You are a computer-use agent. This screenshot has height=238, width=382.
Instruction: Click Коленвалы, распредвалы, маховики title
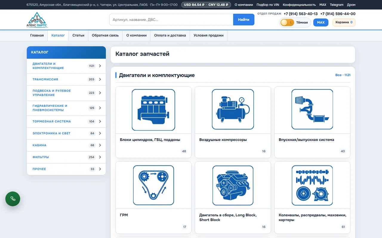[x=312, y=217]
